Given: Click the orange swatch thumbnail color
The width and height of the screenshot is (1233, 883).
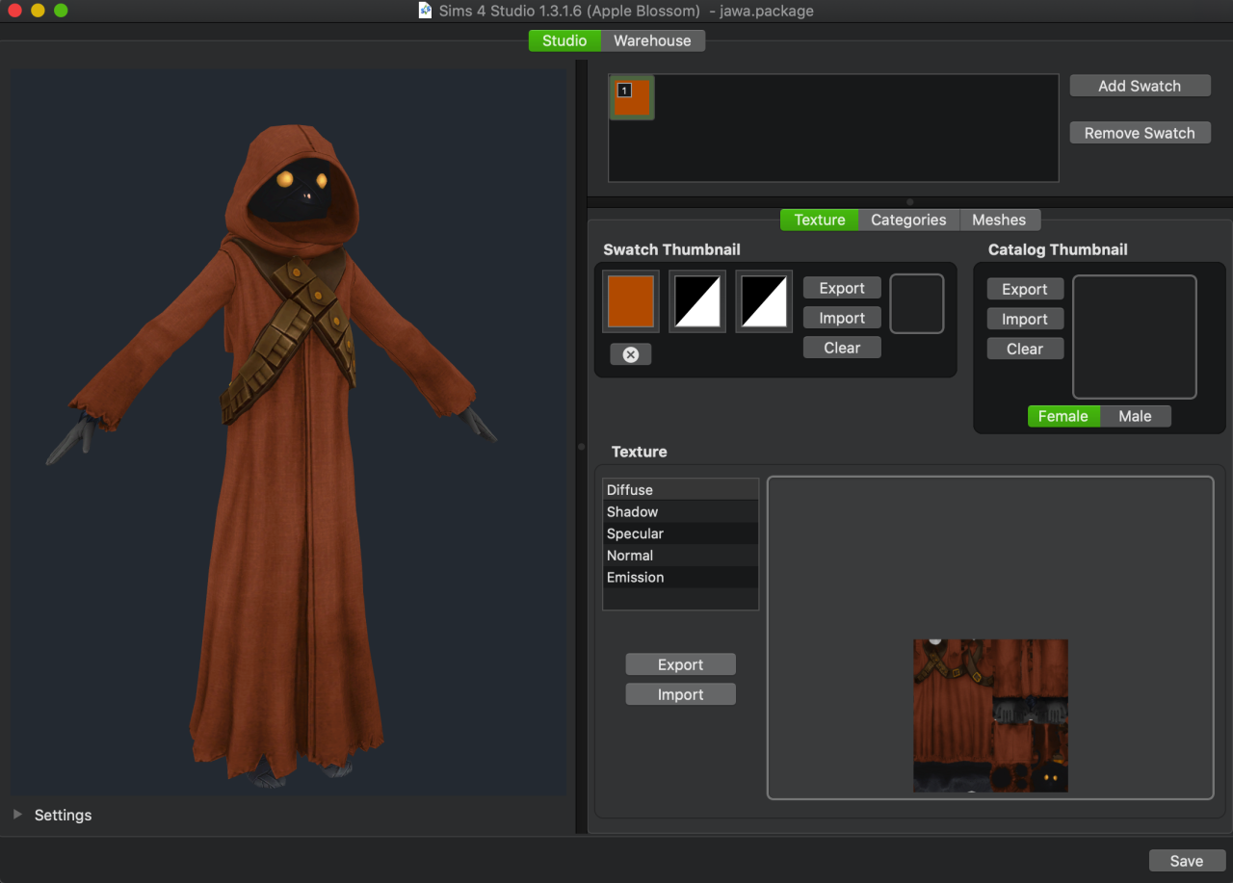Looking at the screenshot, I should tap(631, 301).
